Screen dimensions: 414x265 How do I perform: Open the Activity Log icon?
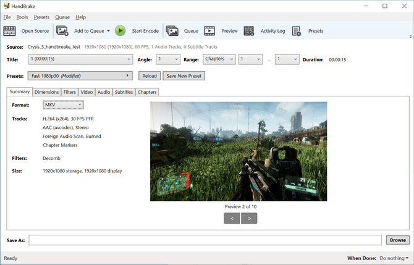249,31
